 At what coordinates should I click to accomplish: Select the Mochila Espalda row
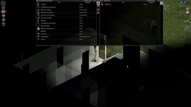coord(66,10)
